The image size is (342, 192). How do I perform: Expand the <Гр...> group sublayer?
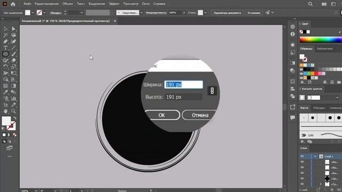321,184
